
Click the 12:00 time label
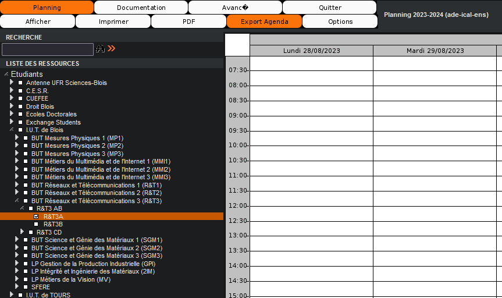(x=237, y=205)
